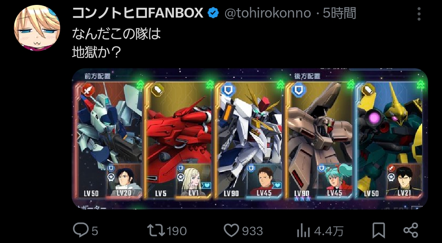This screenshot has height=243, width=442.
Task: Tap the blonde pilot portrait LV1
Action: click(194, 180)
